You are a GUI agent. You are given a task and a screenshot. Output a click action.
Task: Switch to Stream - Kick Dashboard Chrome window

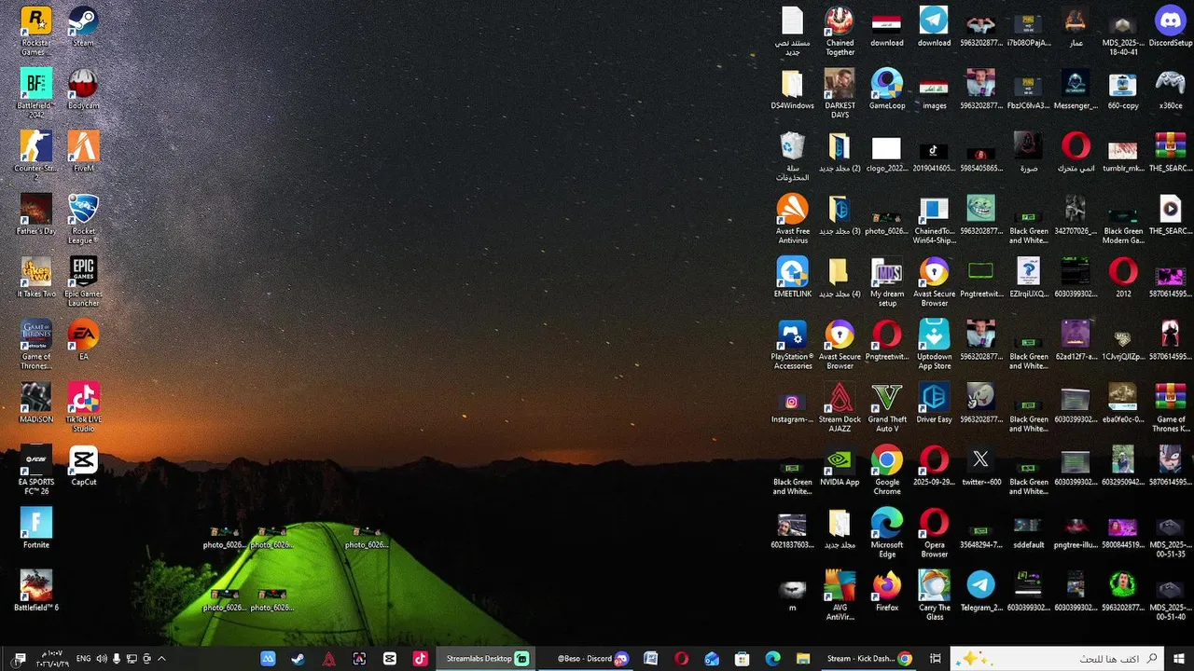point(868,658)
